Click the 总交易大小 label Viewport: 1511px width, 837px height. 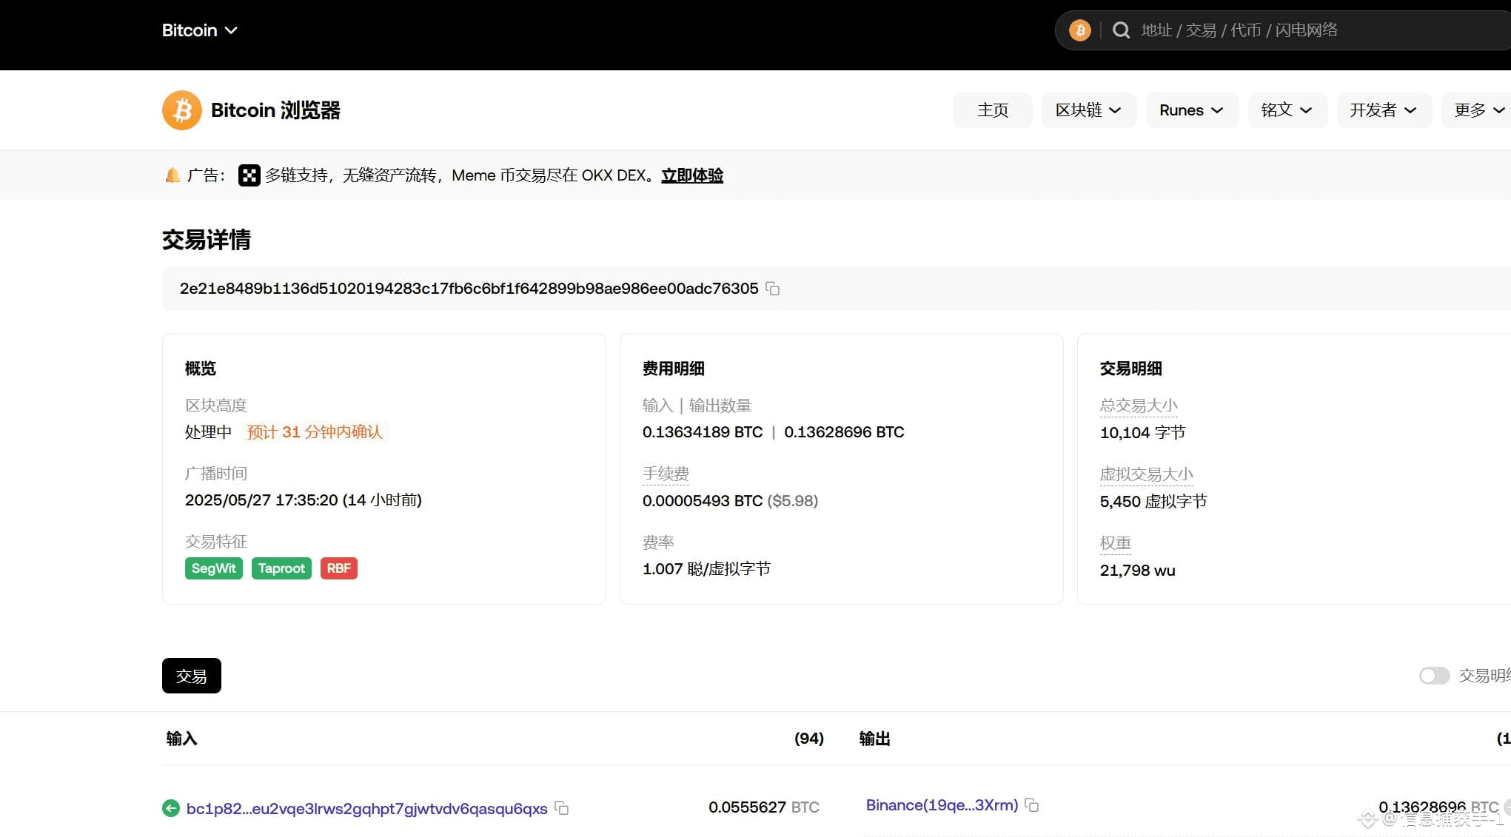(x=1139, y=406)
